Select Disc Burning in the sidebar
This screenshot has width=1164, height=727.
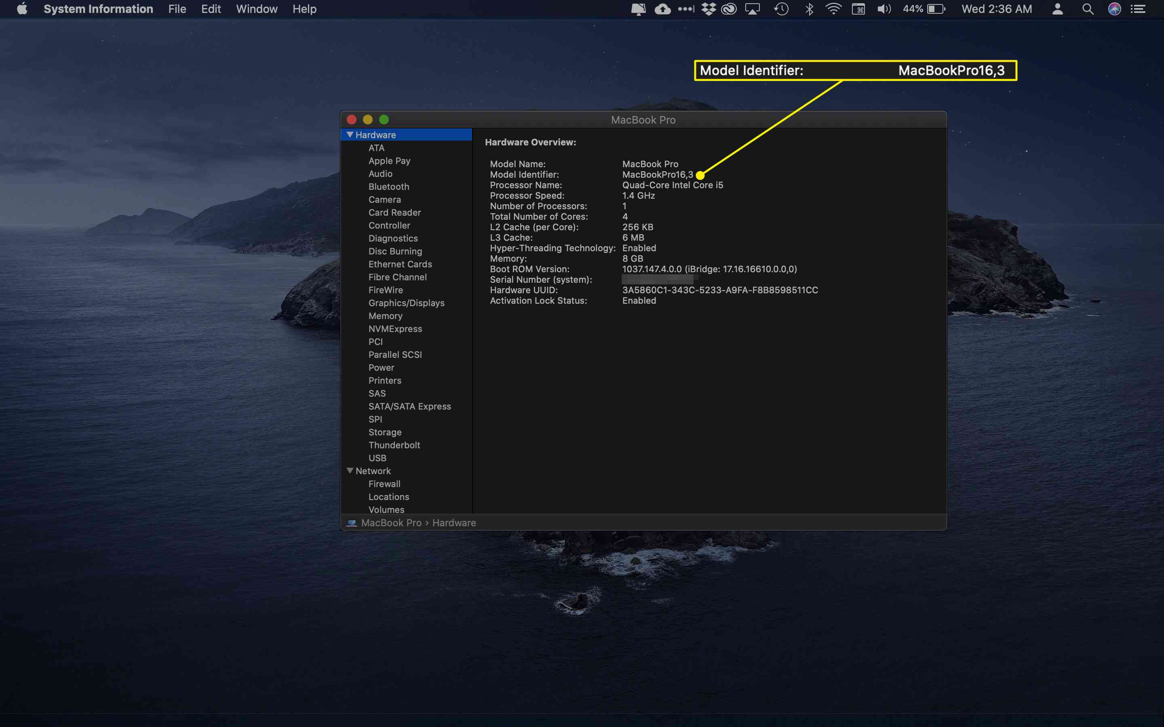coord(395,251)
